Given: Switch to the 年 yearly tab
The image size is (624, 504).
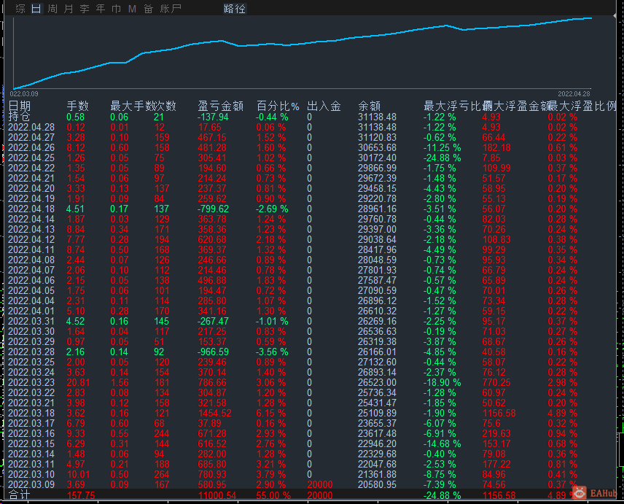Looking at the screenshot, I should [x=101, y=8].
